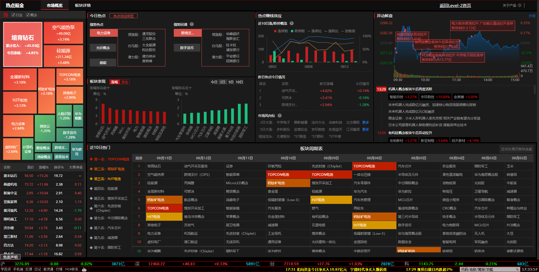
Task: Uncheck the 概念 checkbox
Action: (x=28, y=15)
